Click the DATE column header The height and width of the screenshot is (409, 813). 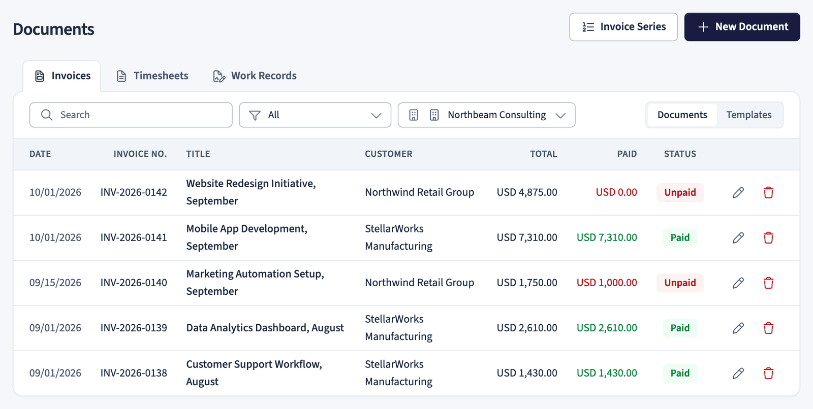tap(40, 154)
